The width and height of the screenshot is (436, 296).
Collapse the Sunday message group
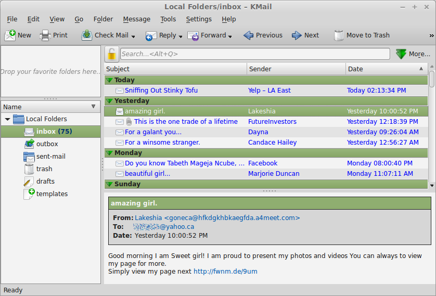(x=110, y=184)
